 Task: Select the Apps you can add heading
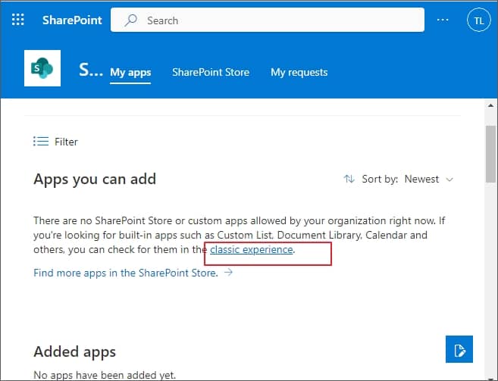tap(95, 180)
